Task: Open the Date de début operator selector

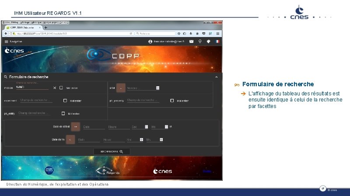Action: coord(75,127)
